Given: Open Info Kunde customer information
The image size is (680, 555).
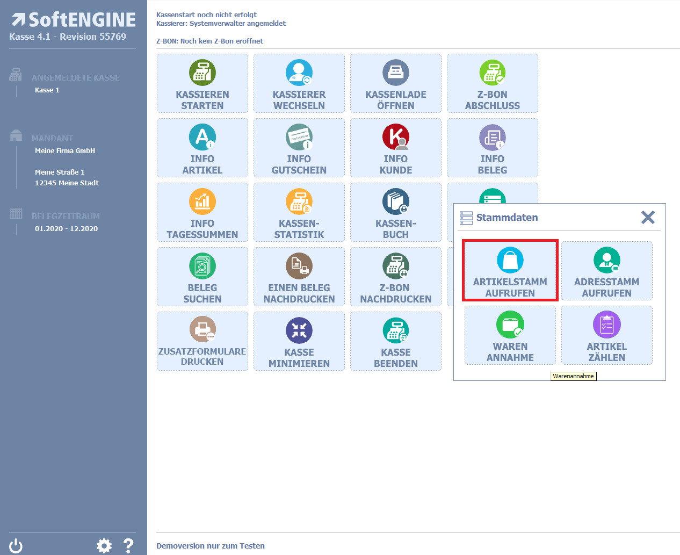Looking at the screenshot, I should coord(396,148).
